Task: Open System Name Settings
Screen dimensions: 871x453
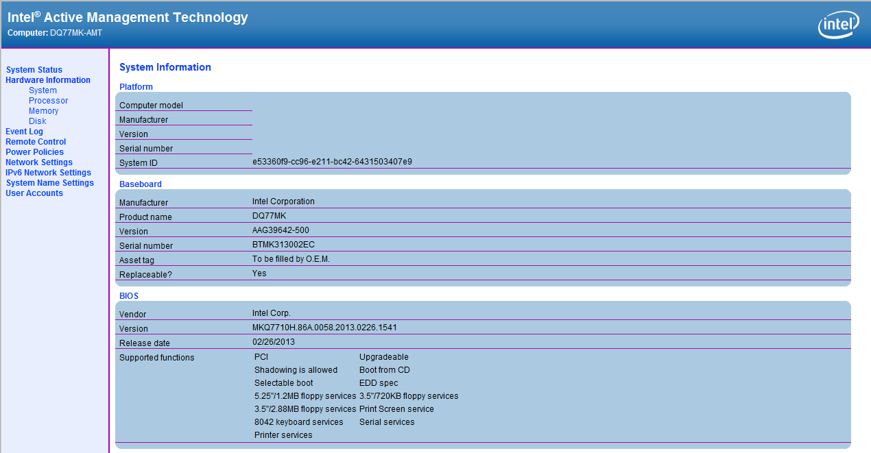Action: click(x=50, y=183)
